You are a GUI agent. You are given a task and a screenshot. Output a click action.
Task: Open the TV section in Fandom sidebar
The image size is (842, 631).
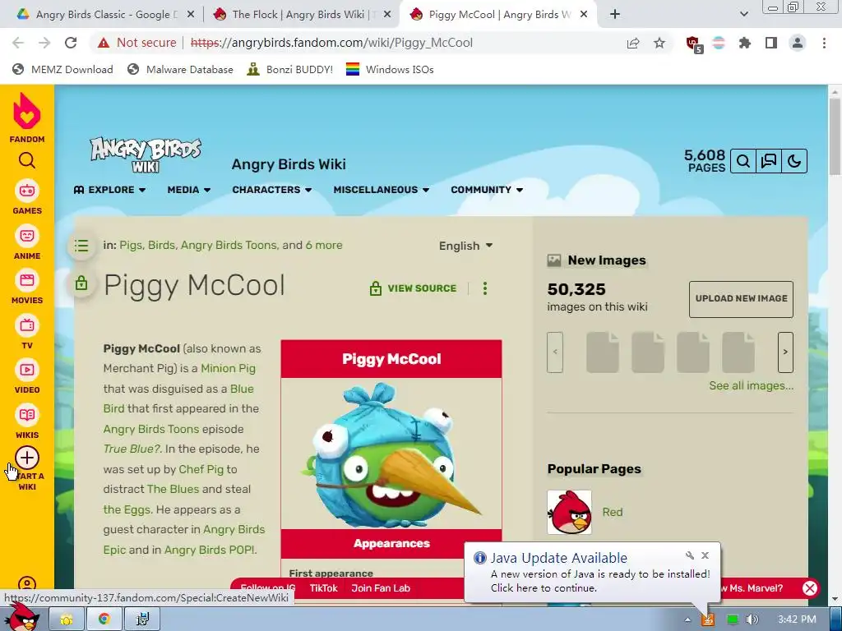(x=27, y=333)
